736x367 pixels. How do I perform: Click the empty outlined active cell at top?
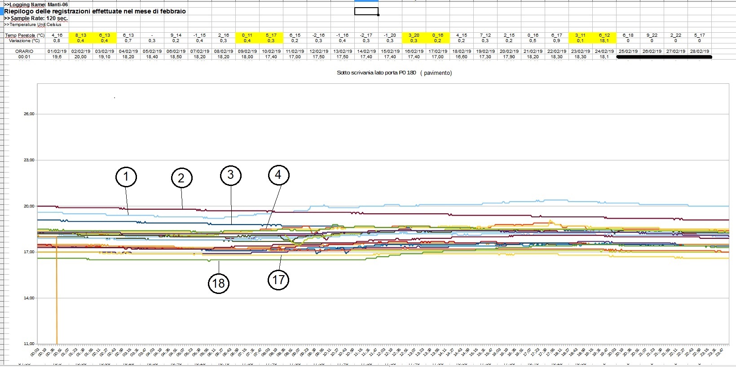(366, 11)
